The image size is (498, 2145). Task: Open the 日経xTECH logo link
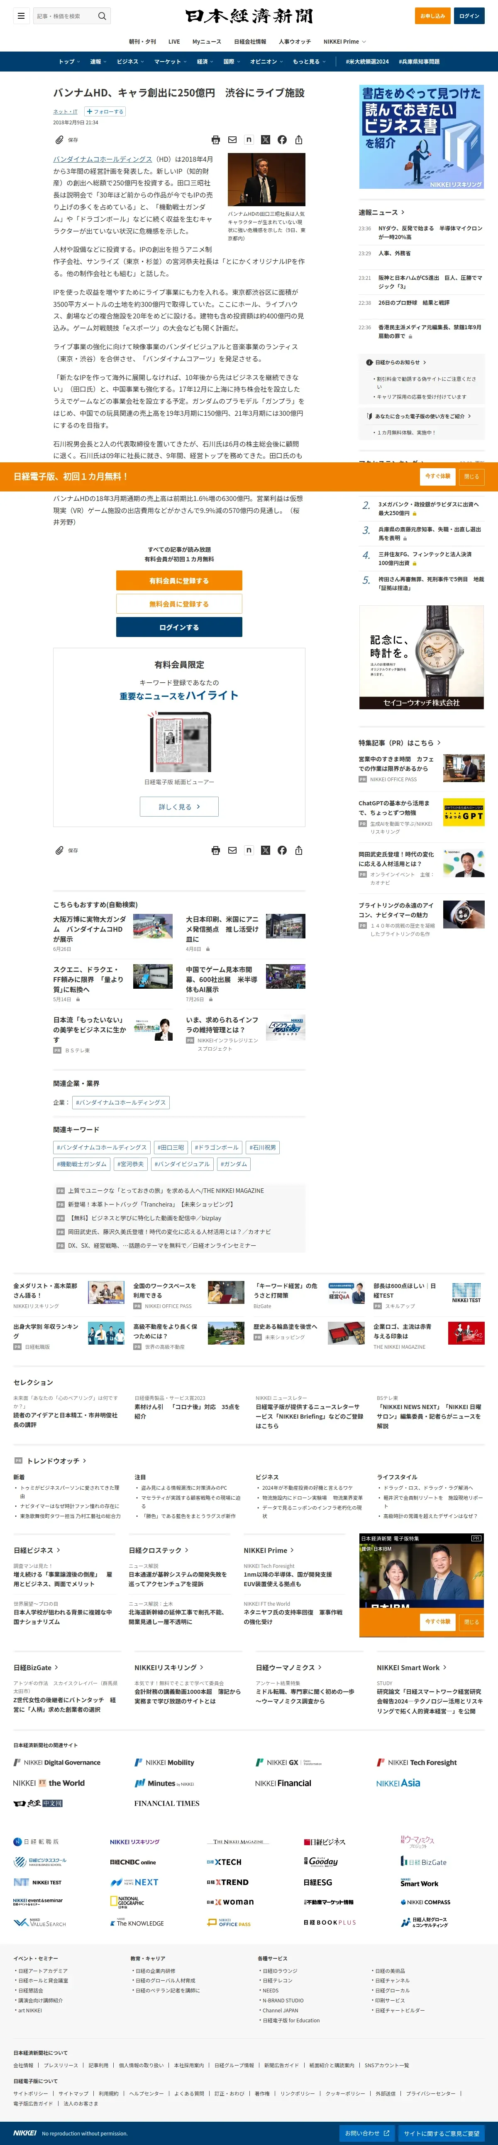[x=224, y=1862]
